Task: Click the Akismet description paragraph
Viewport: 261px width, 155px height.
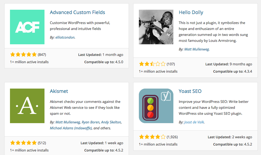Action: 85,107
